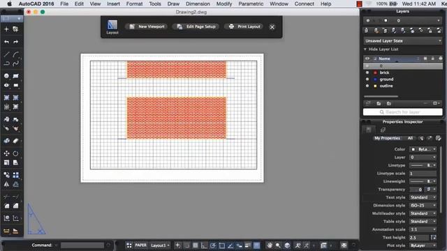This screenshot has height=251, width=447.
Task: Toggle Object Snap in the status bar
Action: click(222, 245)
